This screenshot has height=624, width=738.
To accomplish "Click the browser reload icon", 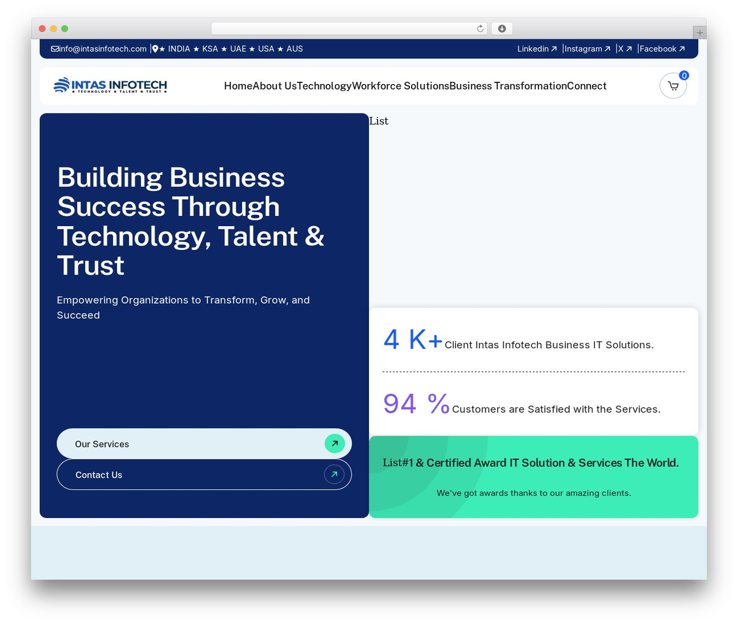I will click(x=480, y=29).
